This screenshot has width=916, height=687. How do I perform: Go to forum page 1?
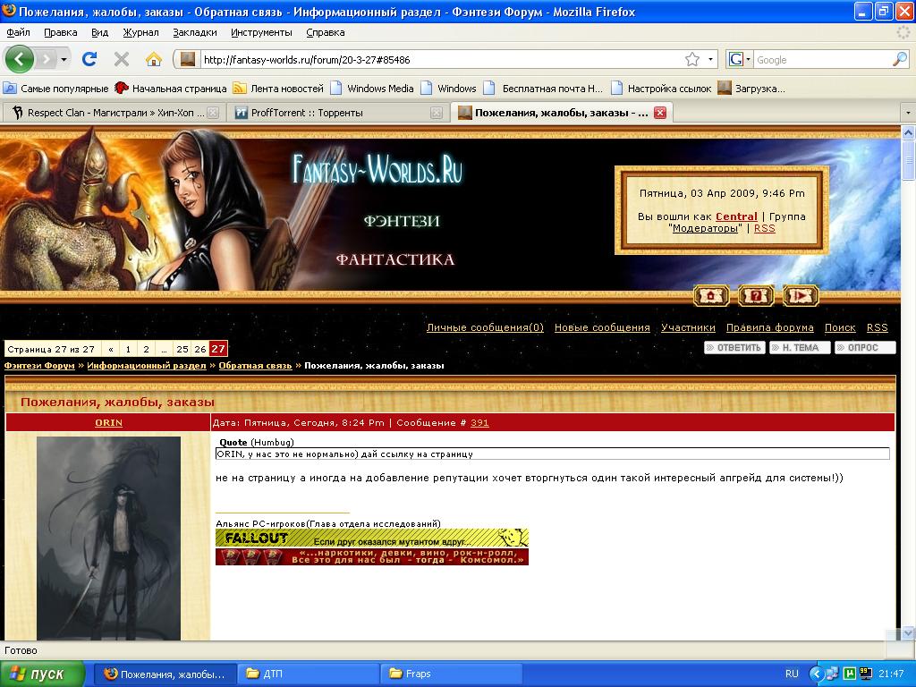coord(128,349)
